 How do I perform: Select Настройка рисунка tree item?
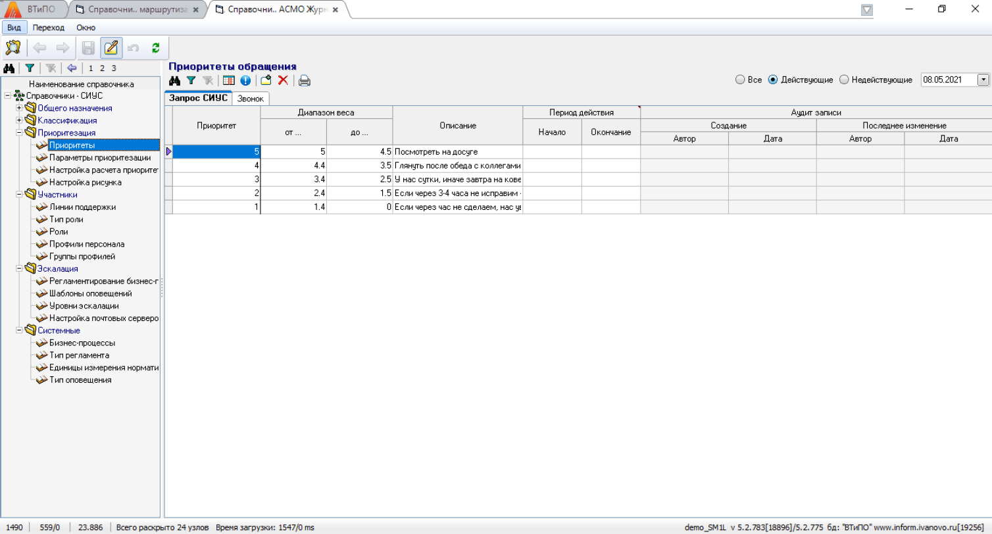click(x=86, y=182)
